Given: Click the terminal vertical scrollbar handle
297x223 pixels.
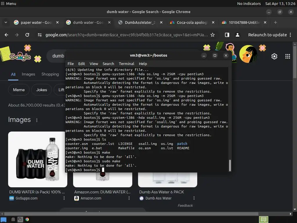Looking at the screenshot, I should coord(230,166).
